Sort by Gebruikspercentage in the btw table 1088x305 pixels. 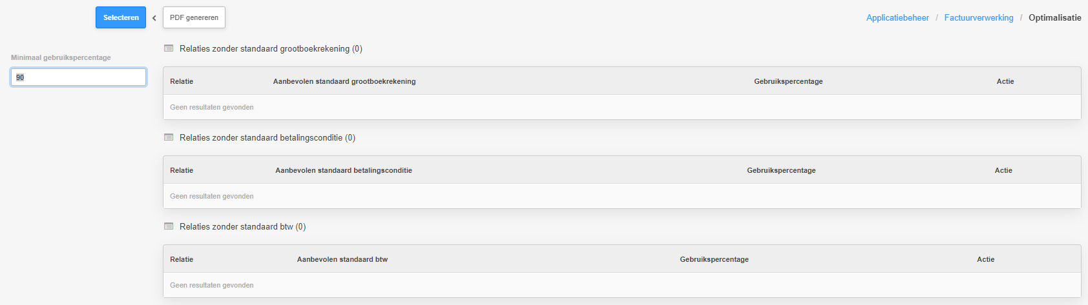(714, 259)
